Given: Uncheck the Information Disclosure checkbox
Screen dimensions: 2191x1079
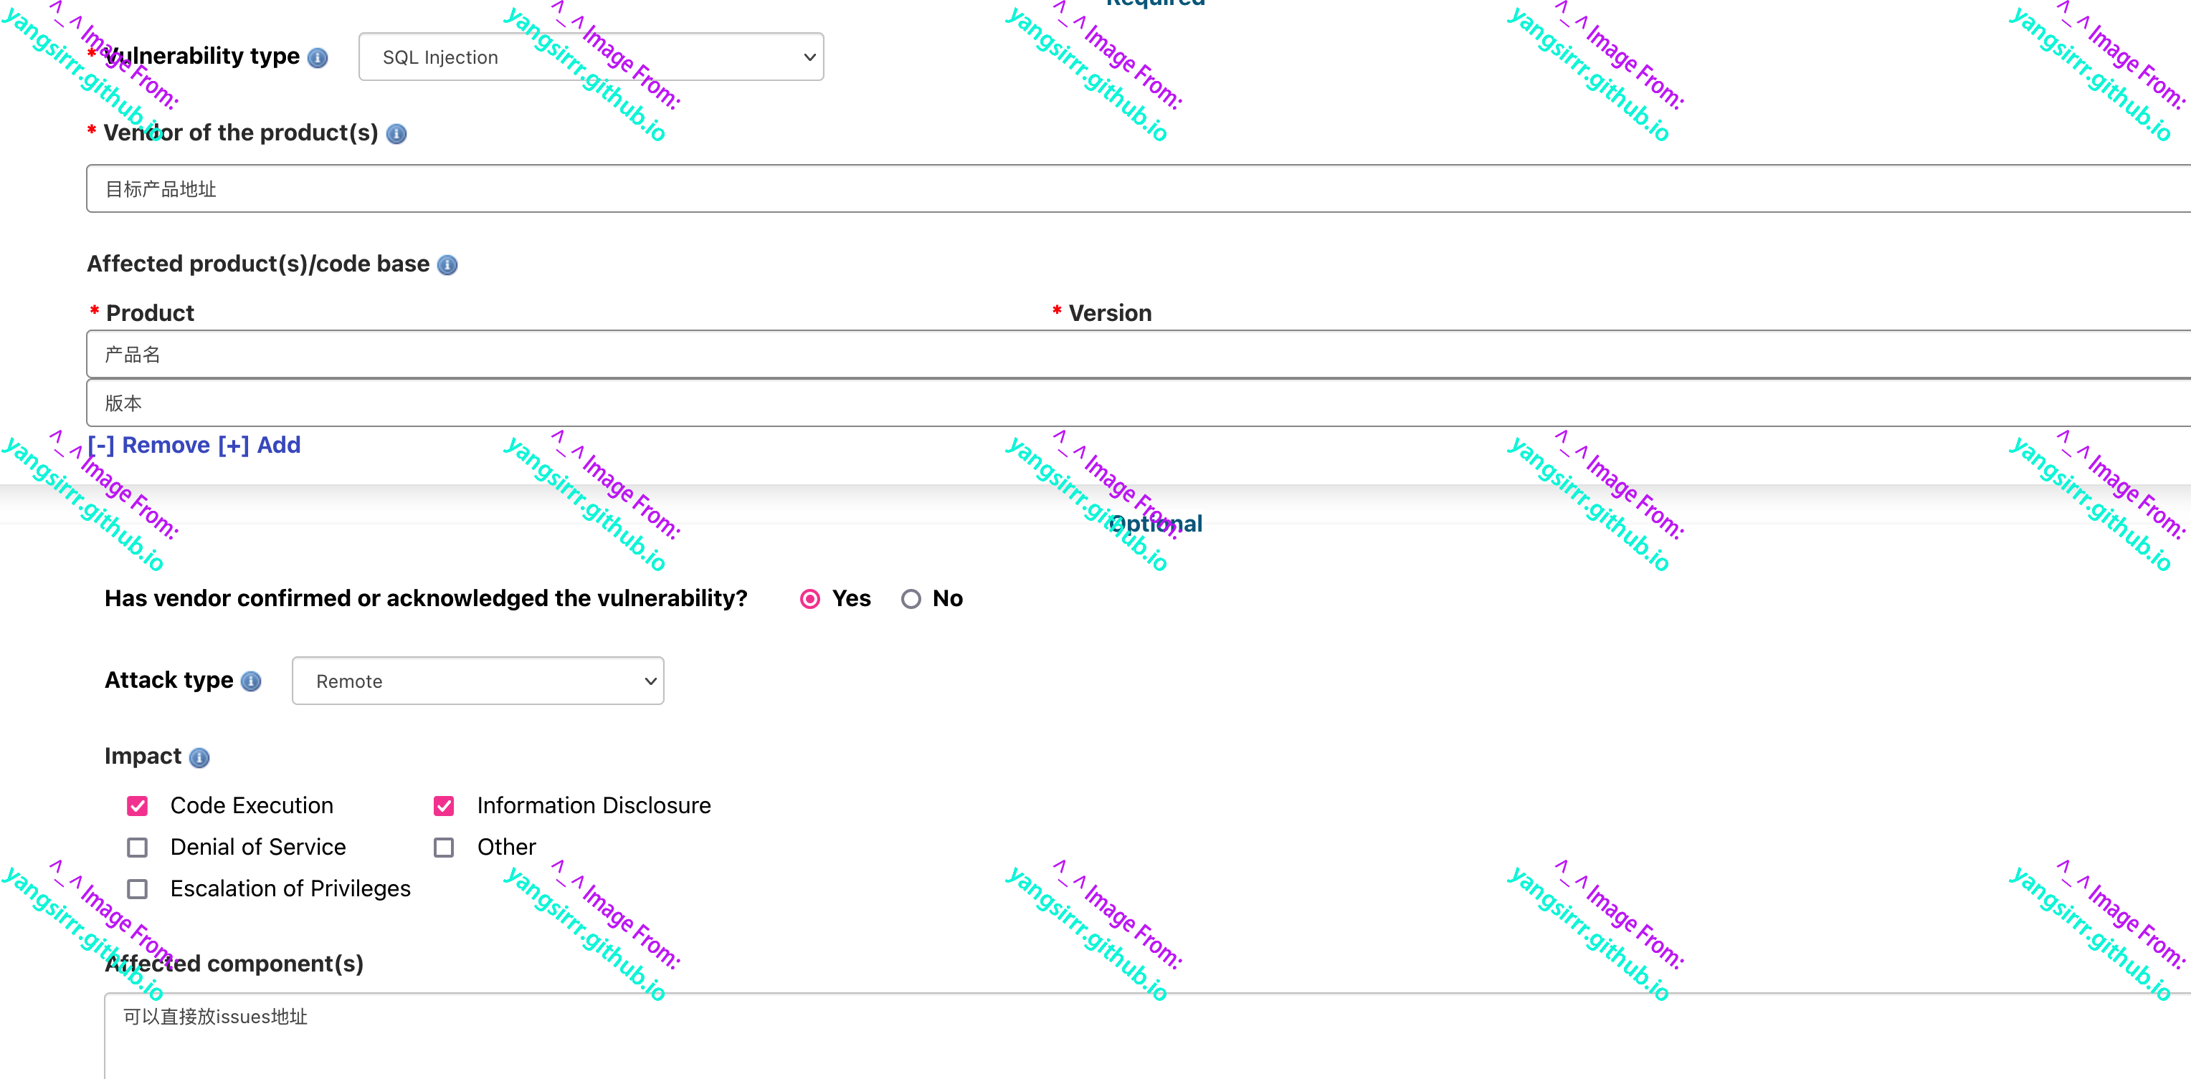Looking at the screenshot, I should pos(444,806).
